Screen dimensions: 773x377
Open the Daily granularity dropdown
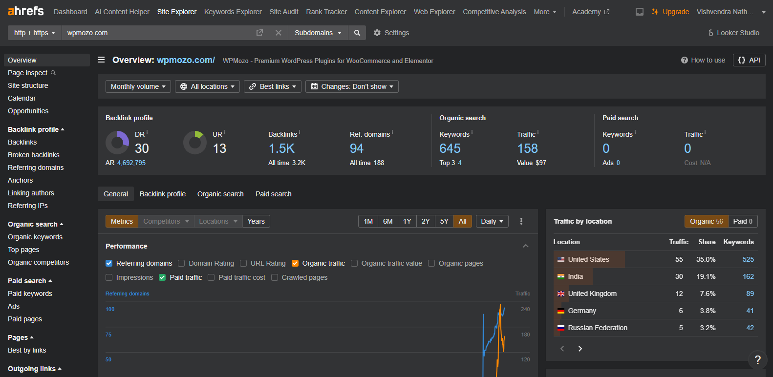pyautogui.click(x=492, y=221)
